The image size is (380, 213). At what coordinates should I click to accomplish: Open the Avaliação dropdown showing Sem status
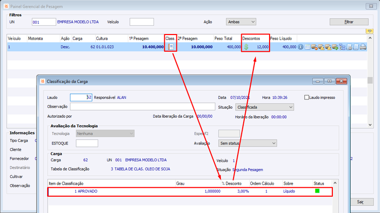(x=247, y=143)
